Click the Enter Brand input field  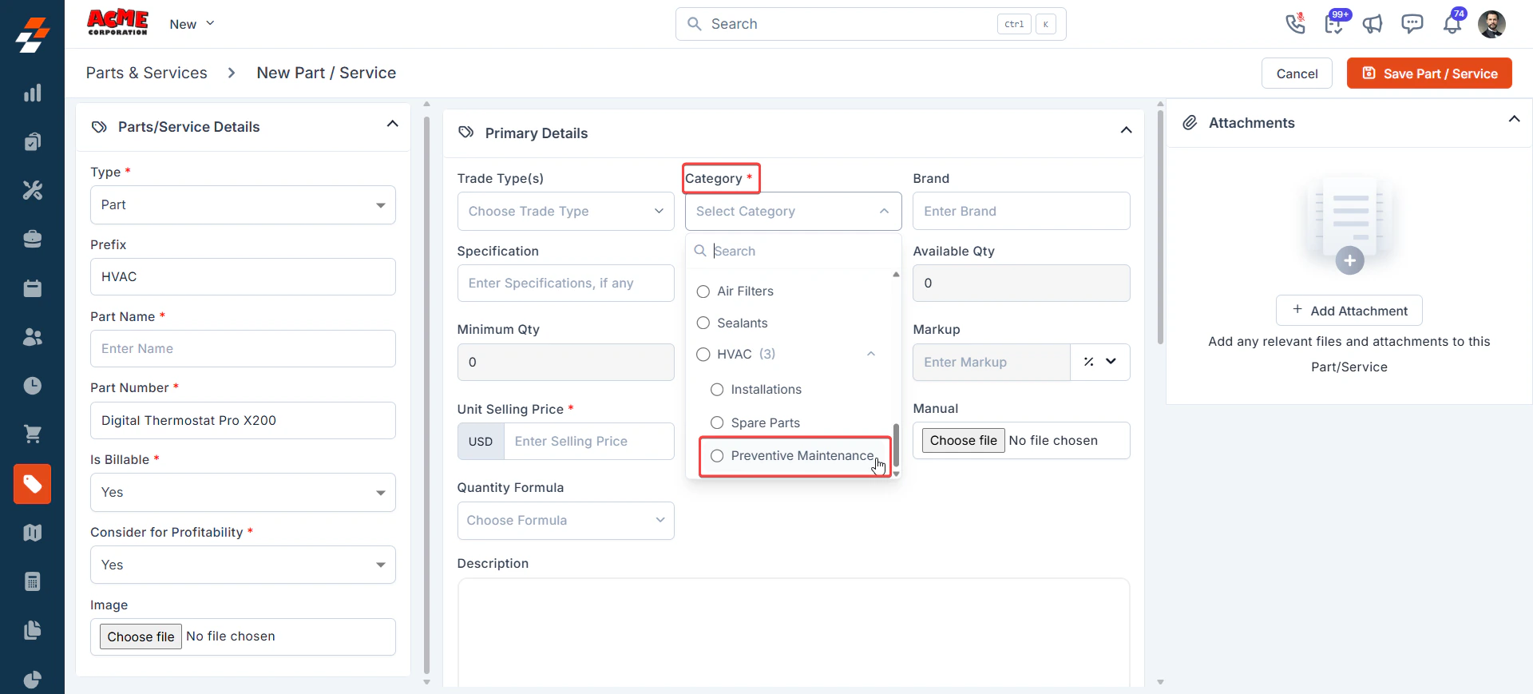(1021, 211)
